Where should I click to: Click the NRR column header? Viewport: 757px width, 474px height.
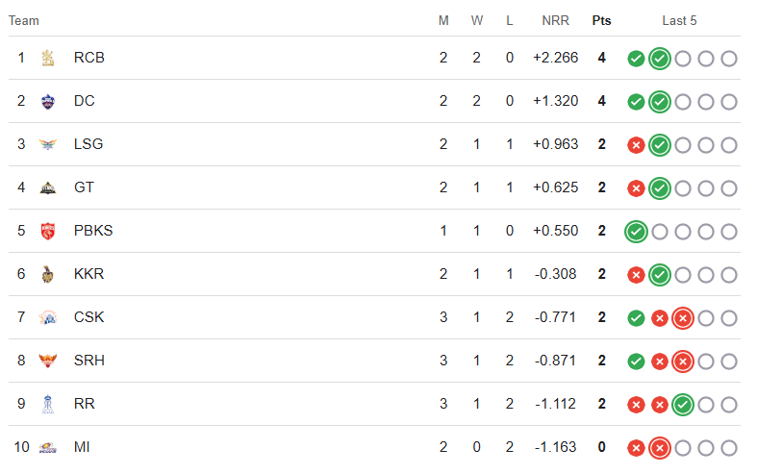click(x=555, y=20)
